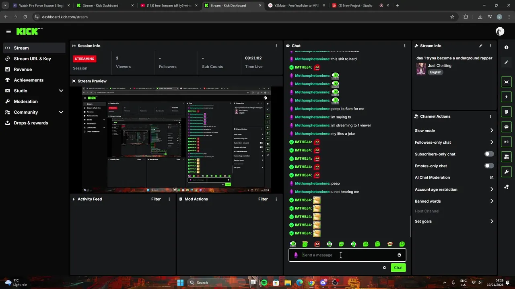Open the profile avatar menu
Screen dimensions: 515x289
coord(500,31)
